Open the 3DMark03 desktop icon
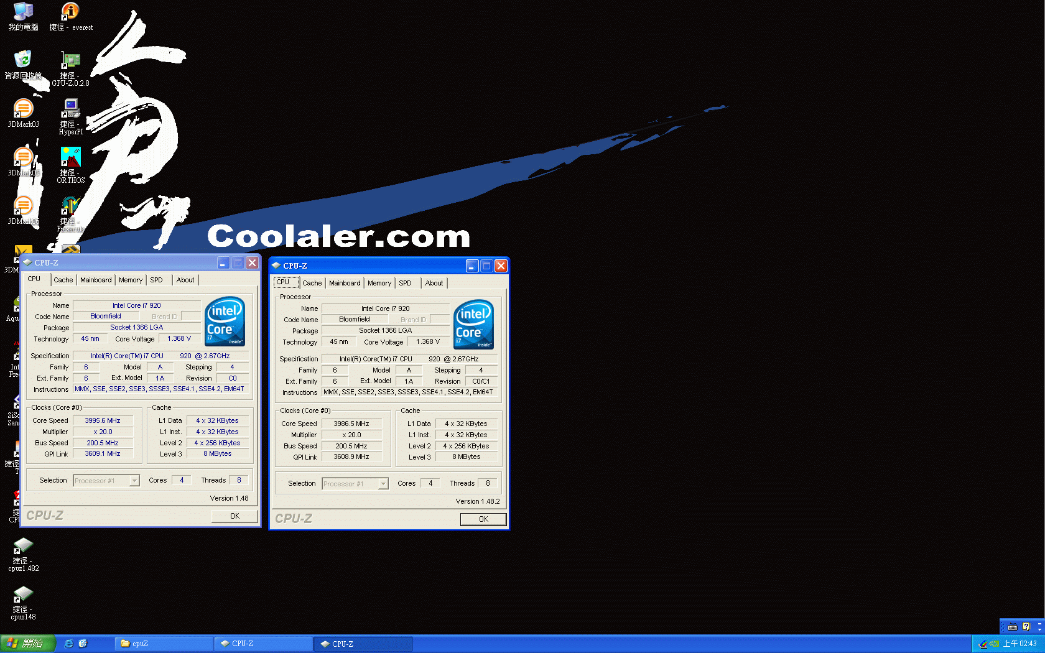The image size is (1045, 653). [23, 114]
